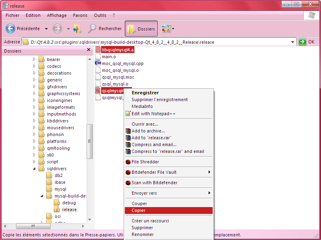Select the qmltooling folder in tree
This screenshot has width=321, height=240.
[x=58, y=148]
